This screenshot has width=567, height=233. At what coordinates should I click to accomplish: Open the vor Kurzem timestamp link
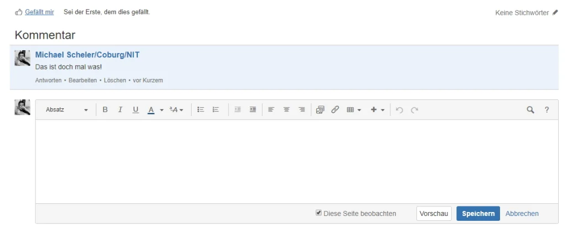[x=148, y=81]
